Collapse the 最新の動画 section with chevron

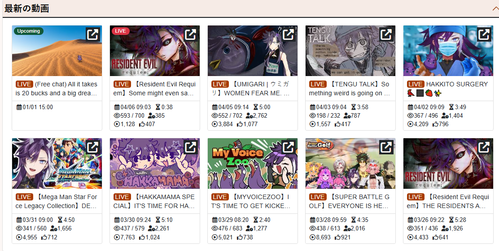click(495, 9)
